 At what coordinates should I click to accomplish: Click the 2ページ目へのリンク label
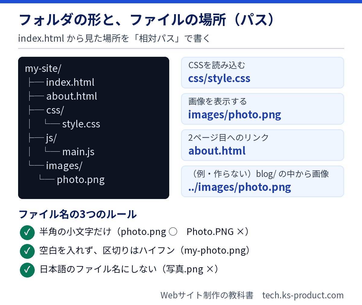(228, 138)
